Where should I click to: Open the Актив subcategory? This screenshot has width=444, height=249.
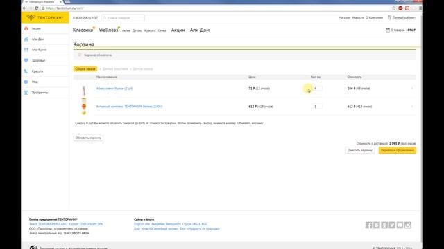126,30
